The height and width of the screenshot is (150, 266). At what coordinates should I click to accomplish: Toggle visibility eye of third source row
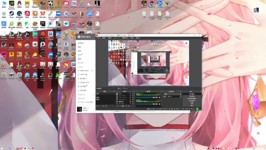coord(130,97)
